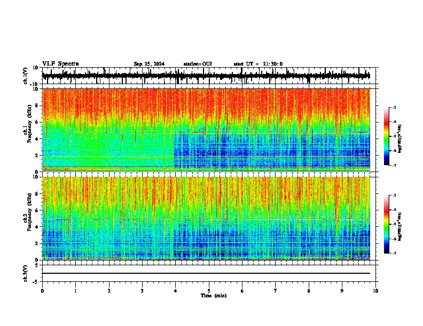Click the ch.2 spectrogram plot area
This screenshot has height=326, width=423.
206,218
